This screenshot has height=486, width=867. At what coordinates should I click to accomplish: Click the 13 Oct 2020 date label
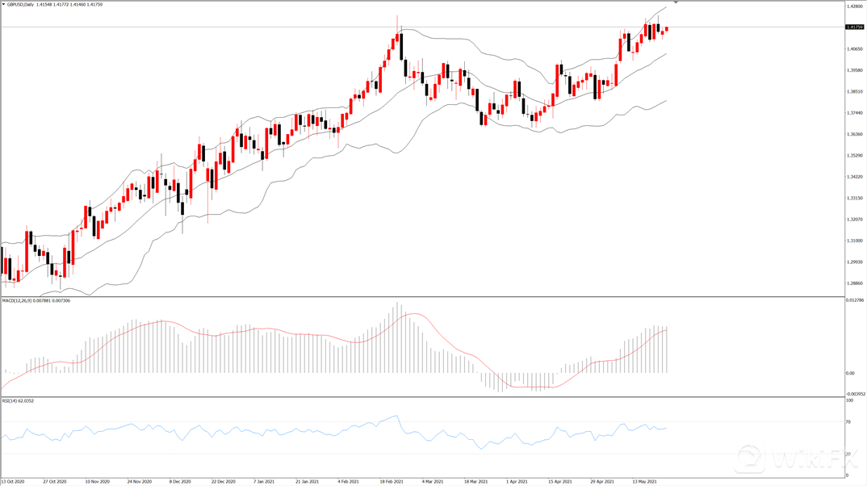pyautogui.click(x=13, y=481)
